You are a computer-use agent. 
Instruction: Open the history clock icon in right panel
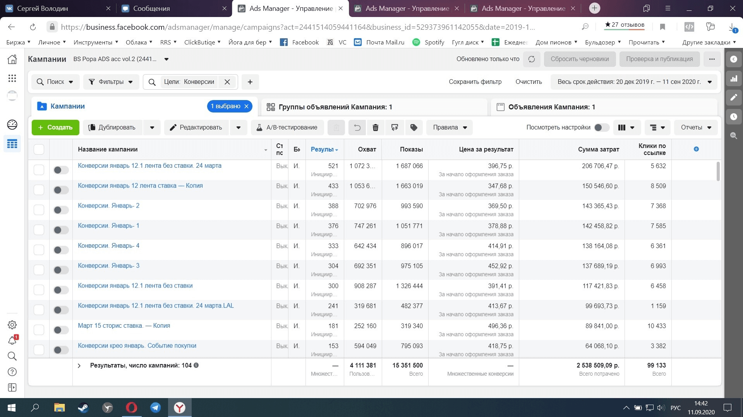734,116
